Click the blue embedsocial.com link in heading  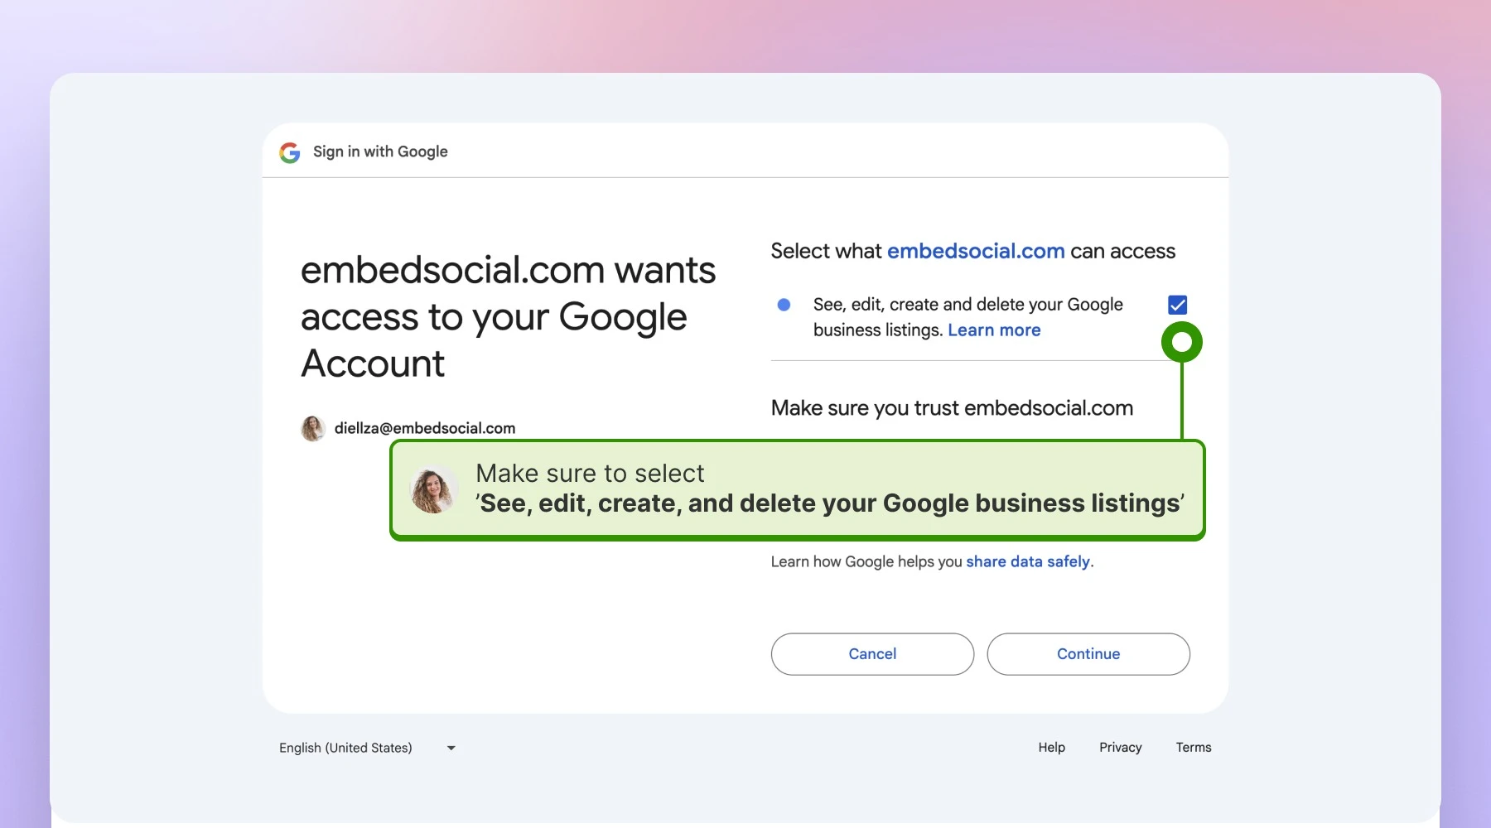(x=976, y=251)
